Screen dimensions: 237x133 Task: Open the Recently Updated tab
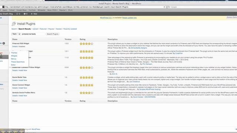(70, 29)
